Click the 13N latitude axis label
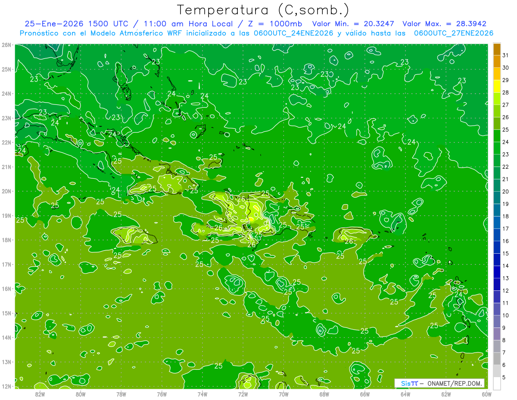 click(x=6, y=362)
